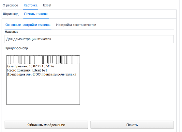Image resolution: width=182 pixels, height=132 pixels.
Task: Click the "Дата приемки" line in preview
Action: (30, 66)
